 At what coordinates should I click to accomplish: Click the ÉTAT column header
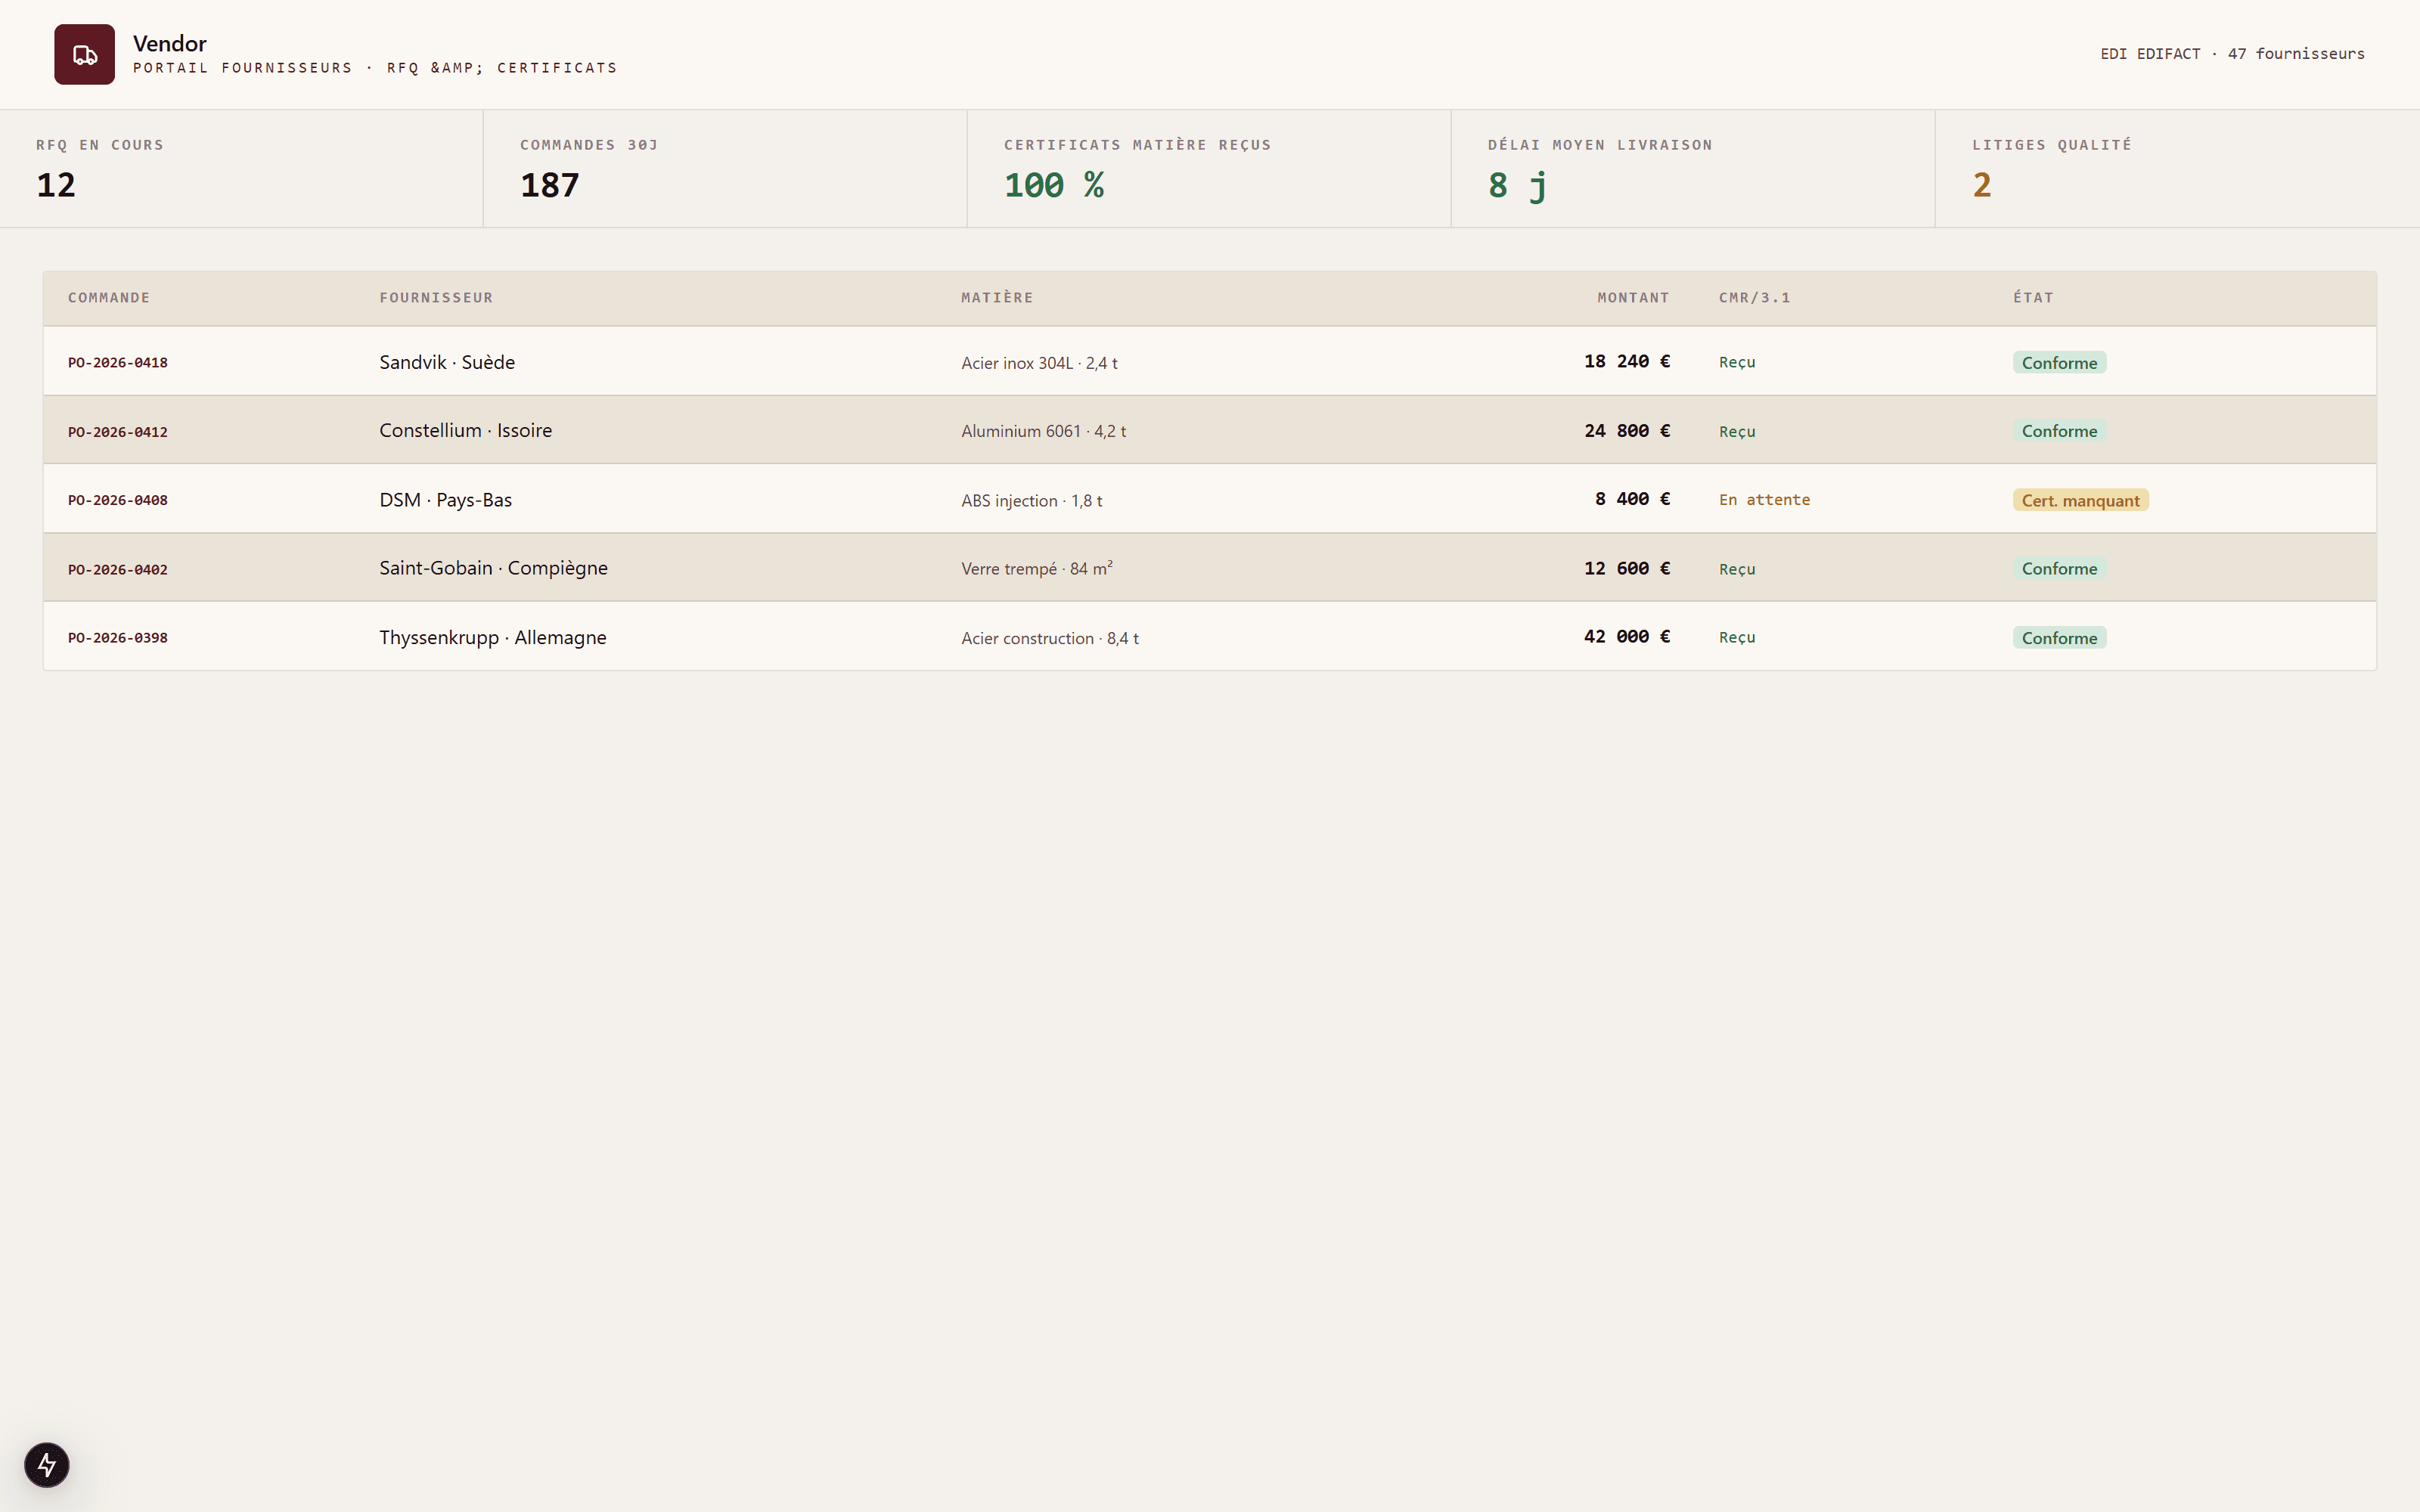click(x=2033, y=298)
